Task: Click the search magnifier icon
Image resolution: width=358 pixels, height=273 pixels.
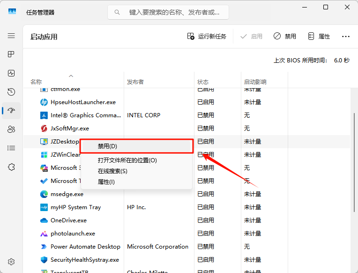Action: click(x=117, y=12)
